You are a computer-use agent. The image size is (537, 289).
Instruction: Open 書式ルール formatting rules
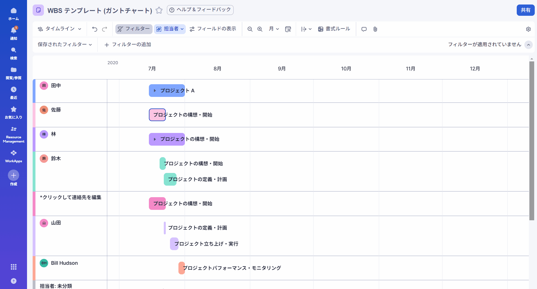(334, 29)
